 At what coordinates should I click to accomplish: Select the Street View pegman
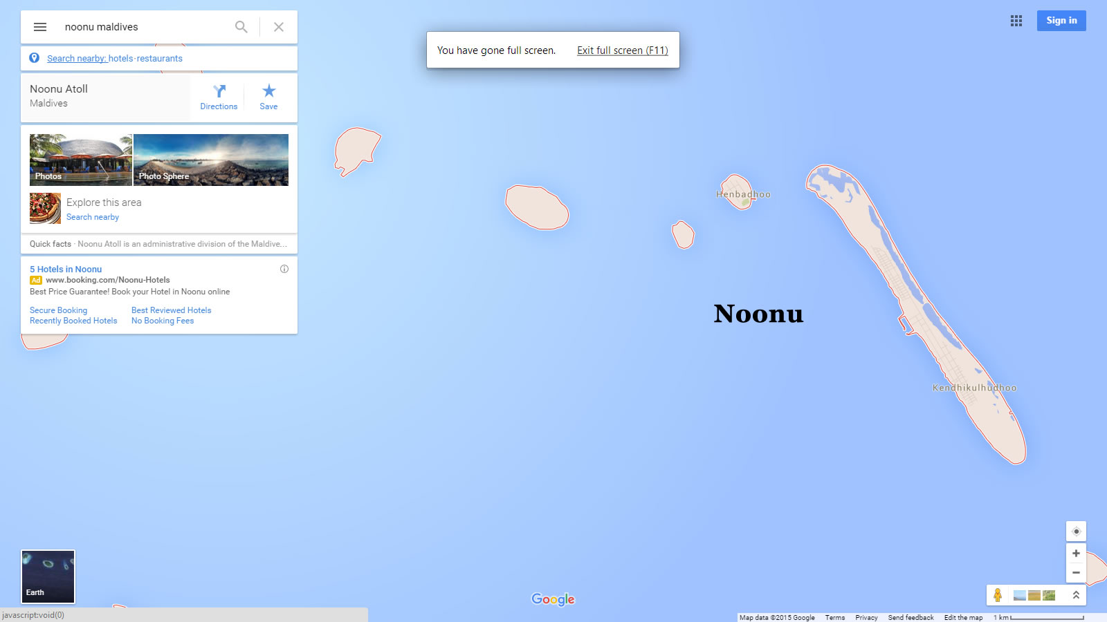pyautogui.click(x=998, y=595)
